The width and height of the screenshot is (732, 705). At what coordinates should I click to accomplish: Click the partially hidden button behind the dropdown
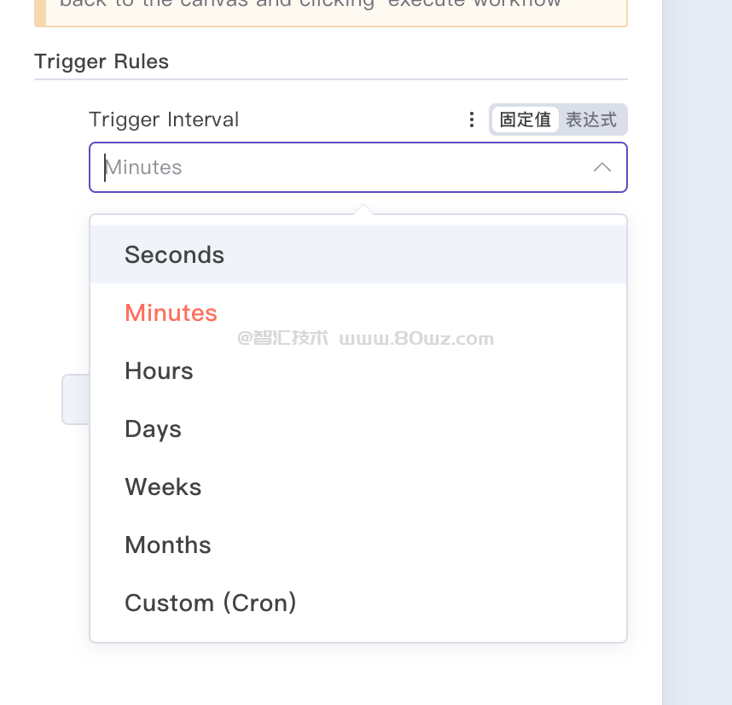(75, 399)
